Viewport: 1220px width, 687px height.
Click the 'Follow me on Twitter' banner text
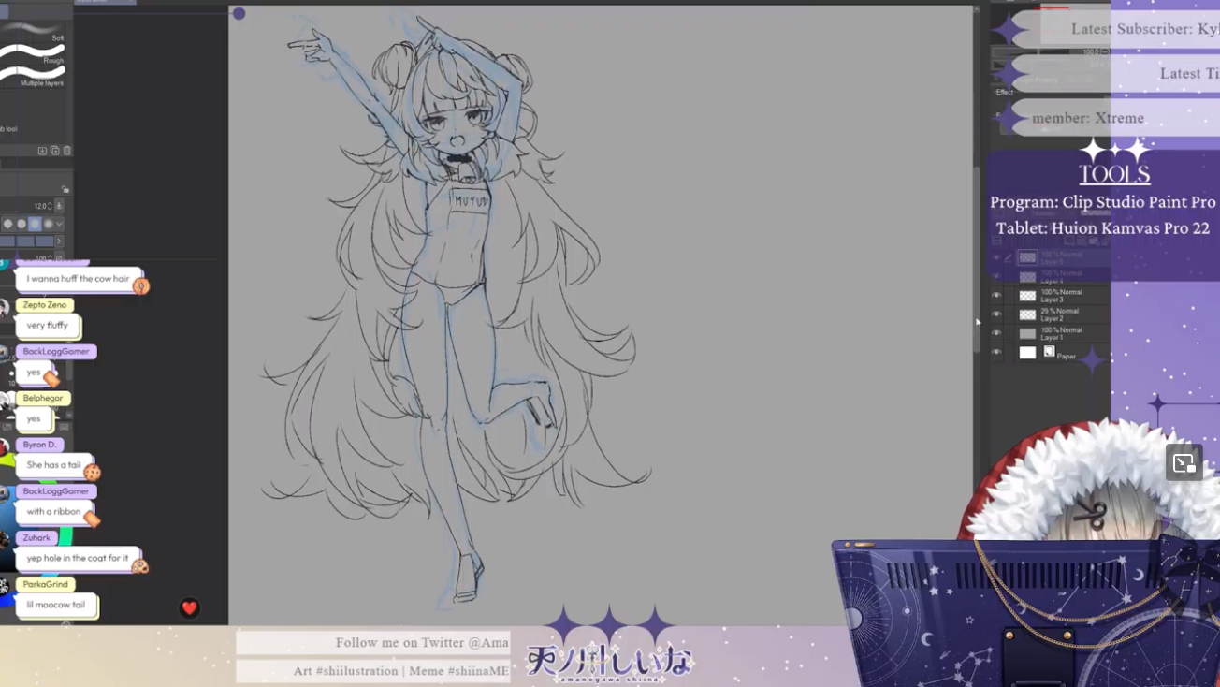coord(422,642)
